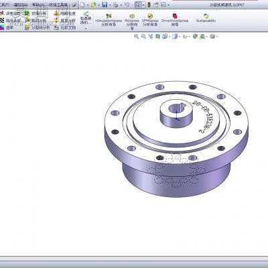
Task: Open Display Style options
Action: coord(175,36)
